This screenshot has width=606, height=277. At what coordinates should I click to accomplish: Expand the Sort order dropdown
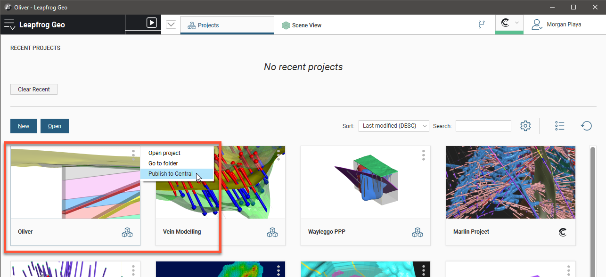(x=394, y=126)
